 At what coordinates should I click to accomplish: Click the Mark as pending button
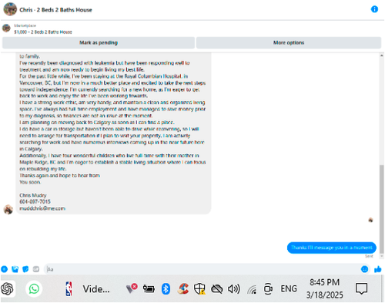pyautogui.click(x=99, y=43)
